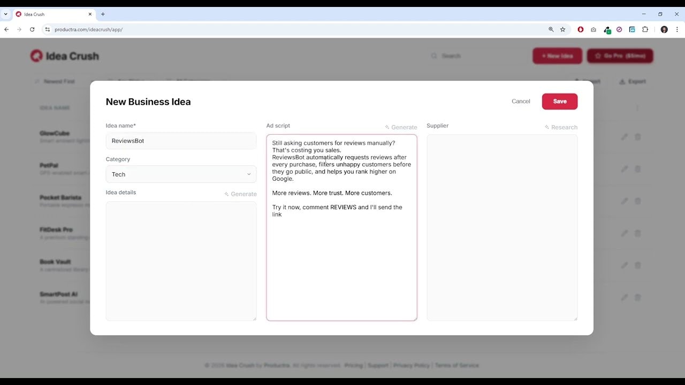Click the browser back arrow
The image size is (685, 385).
[x=6, y=29]
